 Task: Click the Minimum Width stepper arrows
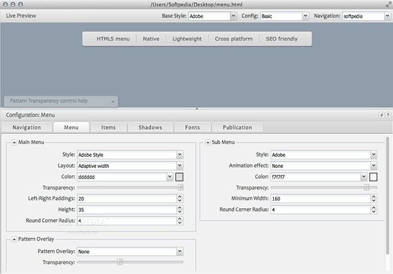point(374,199)
